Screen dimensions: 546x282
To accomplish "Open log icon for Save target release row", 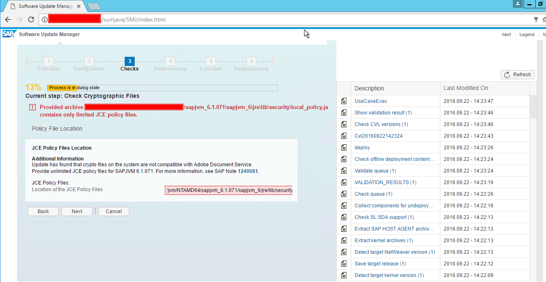I will click(x=344, y=264).
